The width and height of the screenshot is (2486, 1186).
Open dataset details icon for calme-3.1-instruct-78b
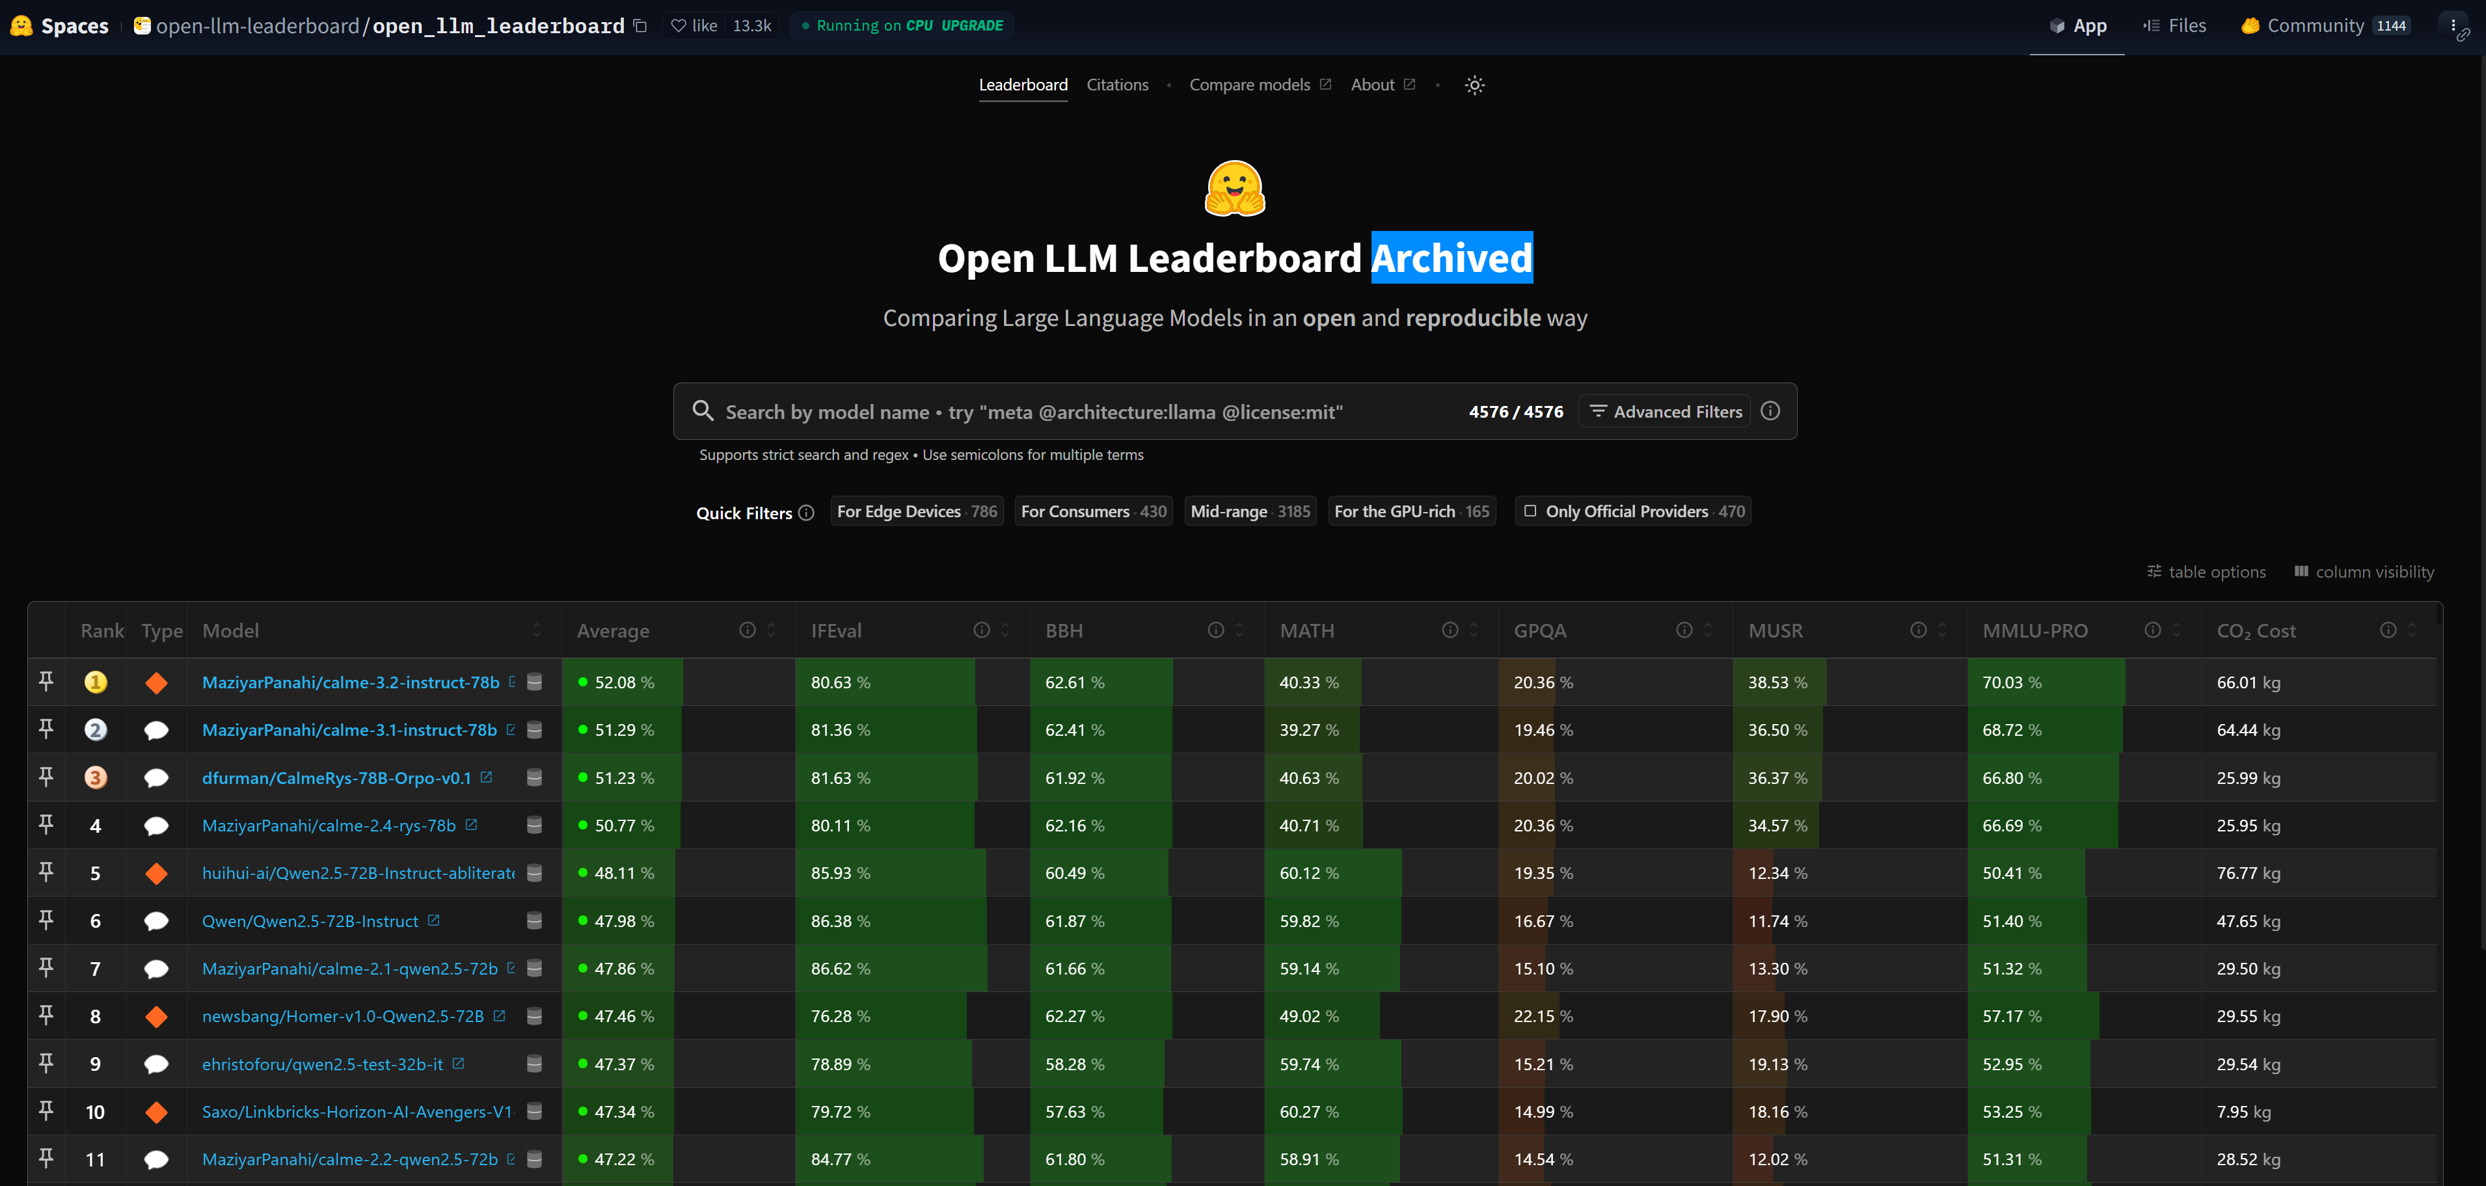point(534,731)
